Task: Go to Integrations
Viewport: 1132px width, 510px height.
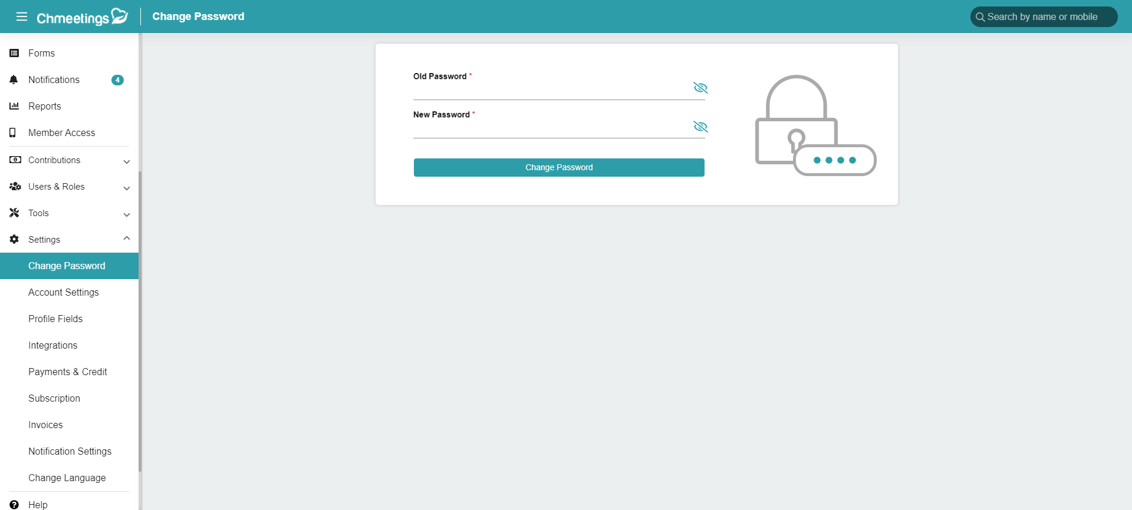Action: click(x=69, y=345)
